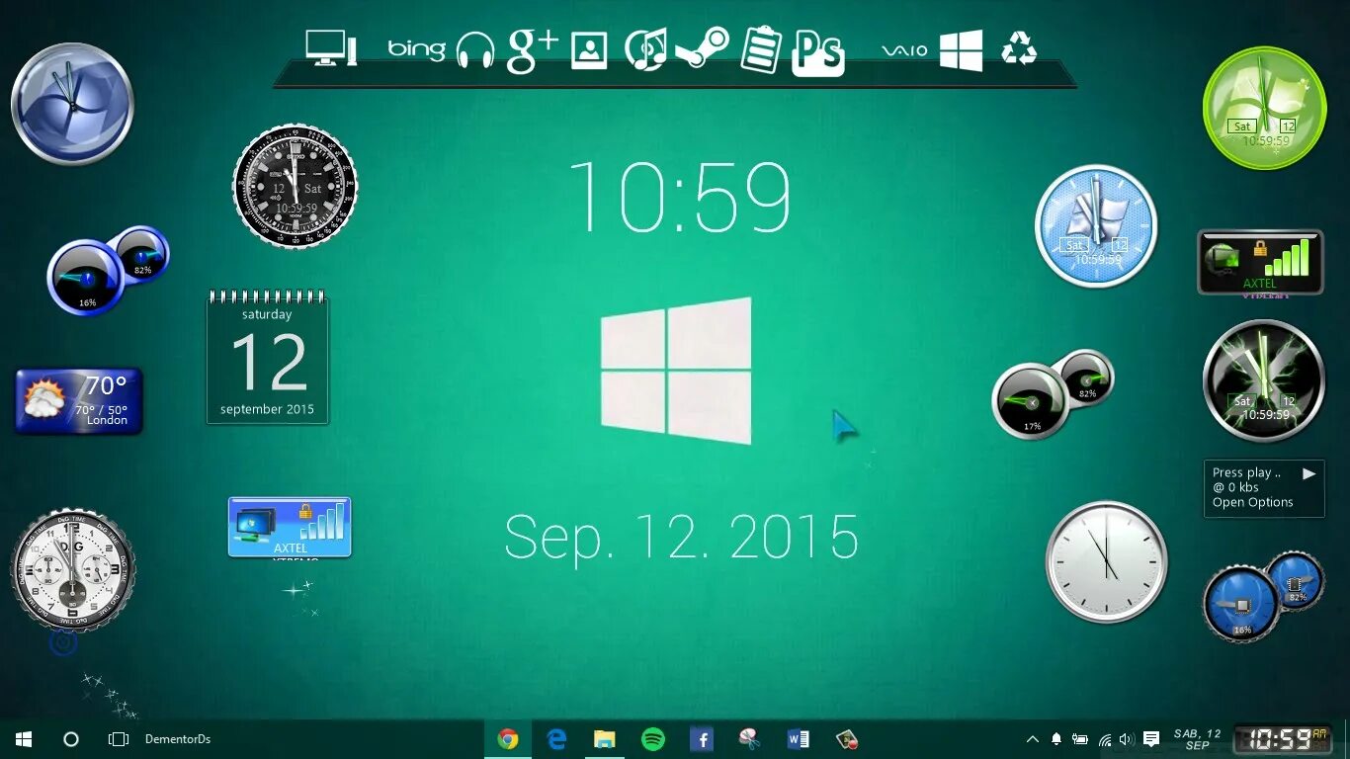The image size is (1350, 759).
Task: Open Steam from the top dock
Action: [x=703, y=47]
